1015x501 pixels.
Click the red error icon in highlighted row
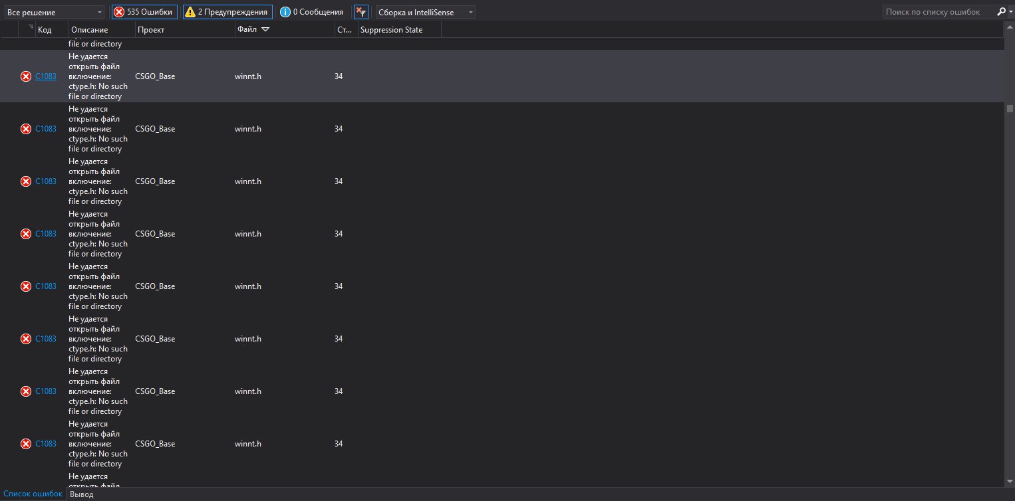[26, 76]
